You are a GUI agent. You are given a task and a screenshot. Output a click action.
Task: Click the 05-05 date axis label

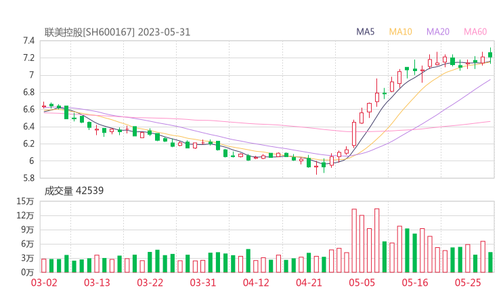pyautogui.click(x=362, y=282)
